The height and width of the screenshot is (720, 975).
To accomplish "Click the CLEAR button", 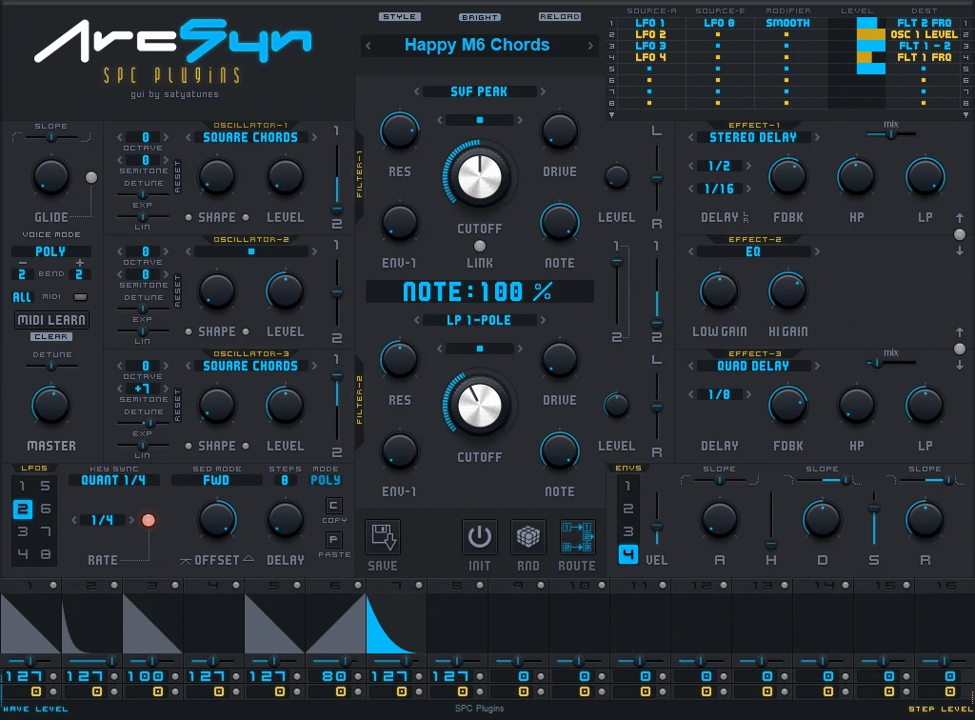I will [x=50, y=335].
